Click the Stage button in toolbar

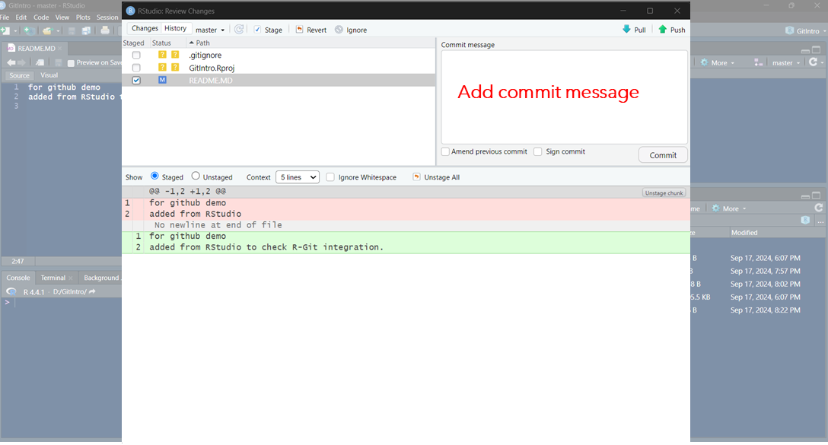(x=268, y=30)
